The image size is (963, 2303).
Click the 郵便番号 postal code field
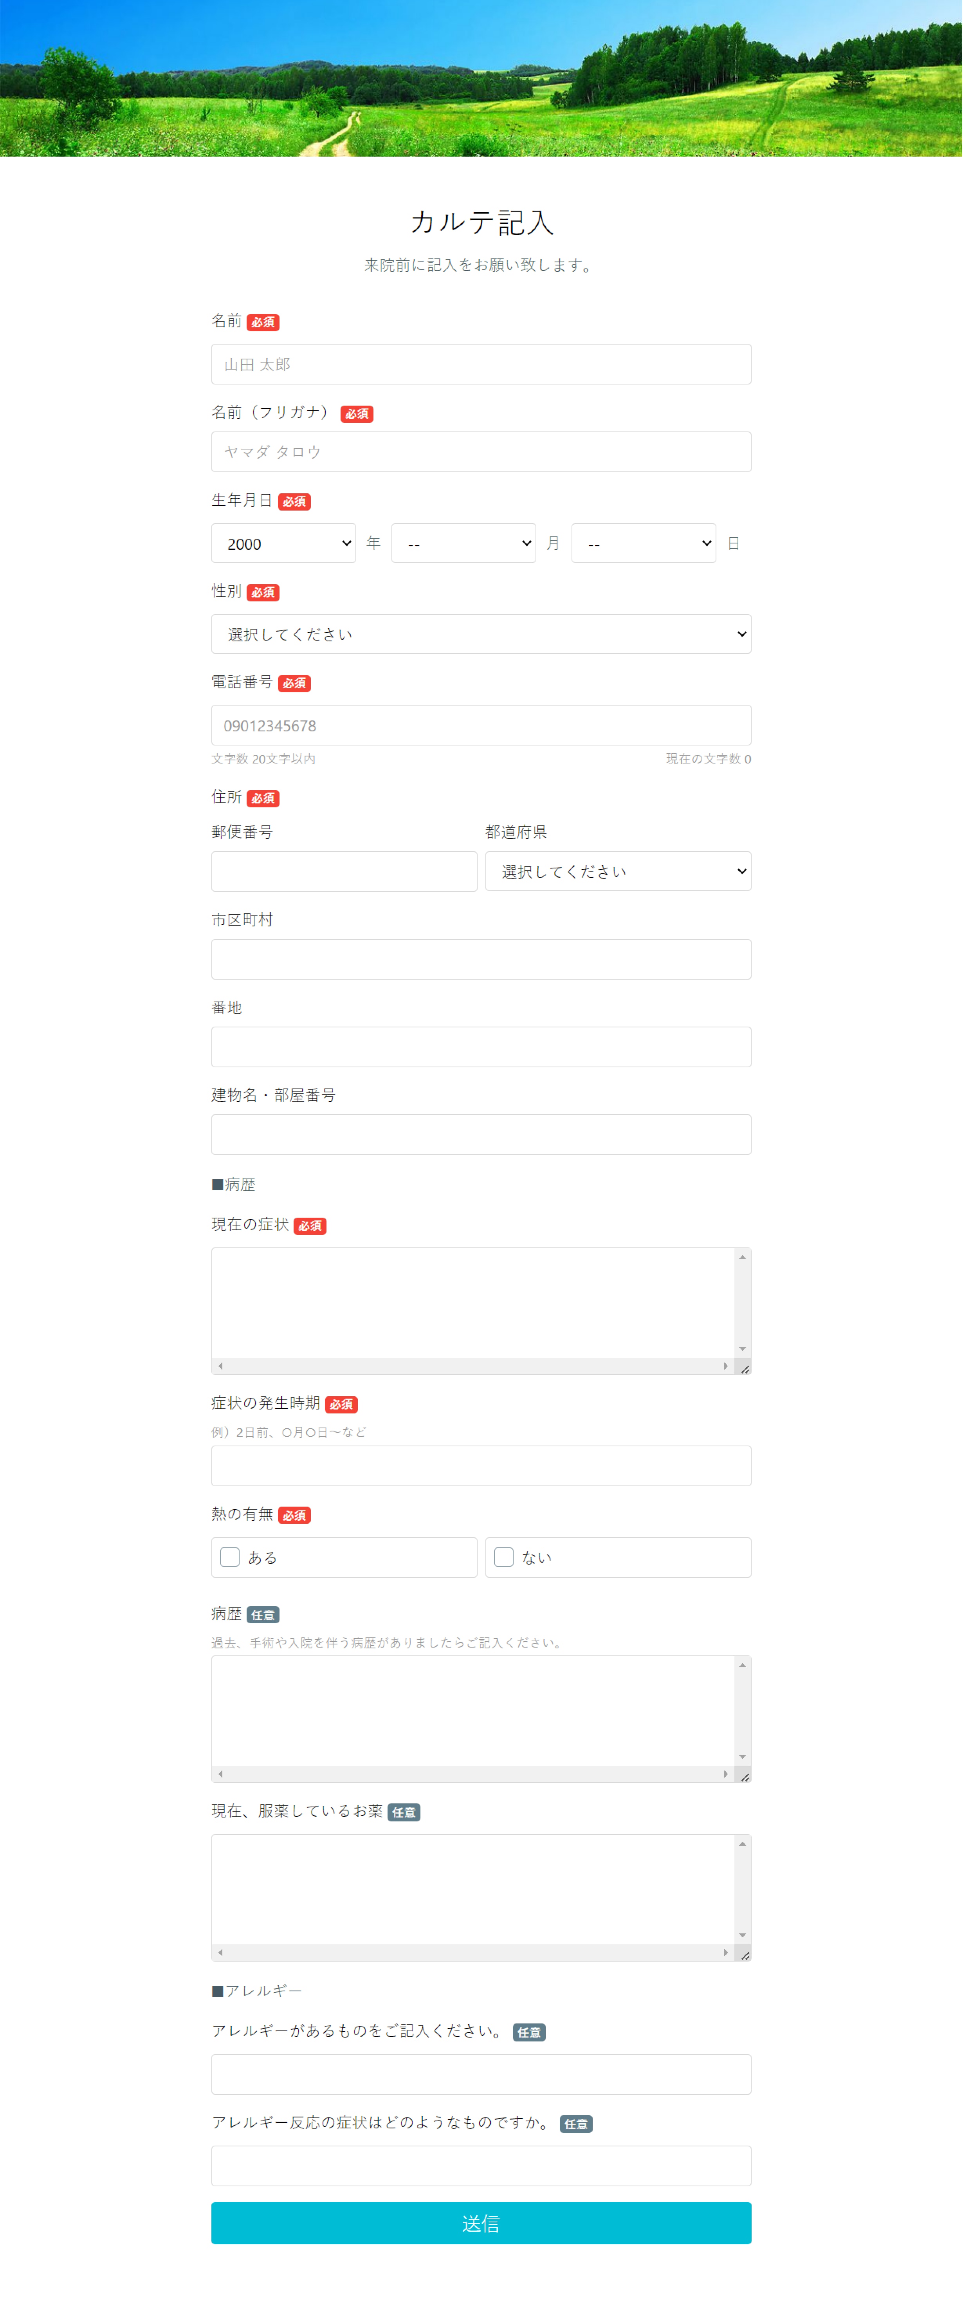[343, 872]
